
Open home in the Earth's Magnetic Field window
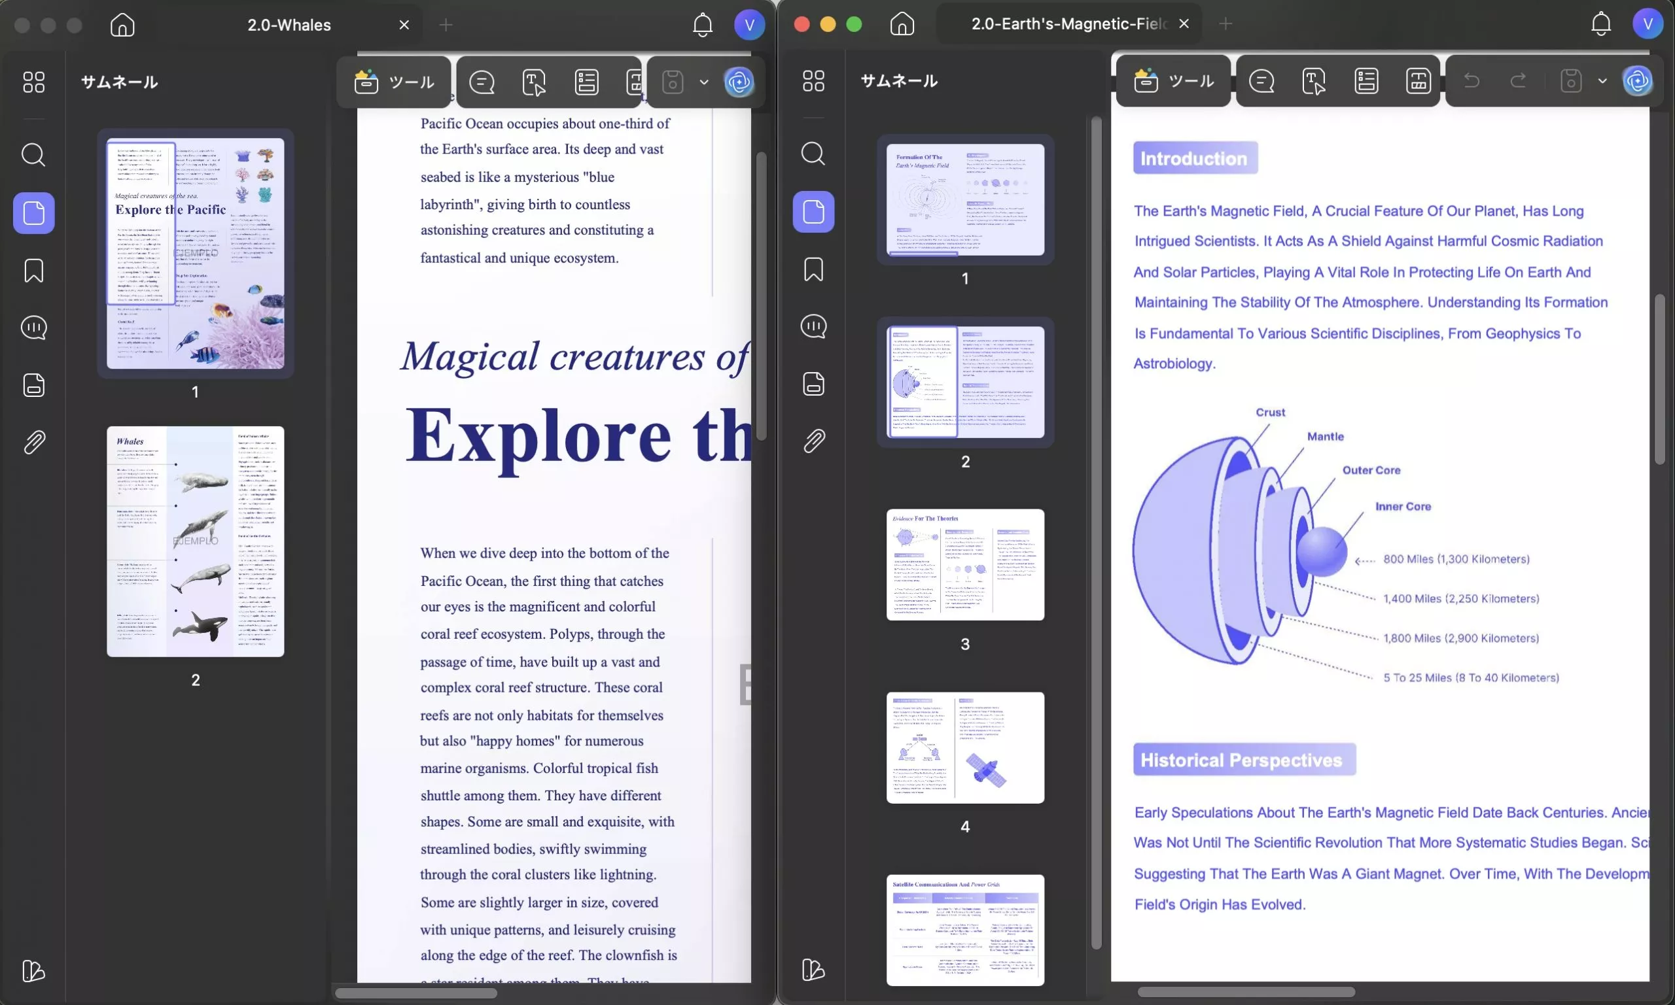pos(902,24)
